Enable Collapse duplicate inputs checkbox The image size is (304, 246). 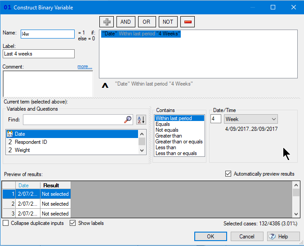point(6,223)
